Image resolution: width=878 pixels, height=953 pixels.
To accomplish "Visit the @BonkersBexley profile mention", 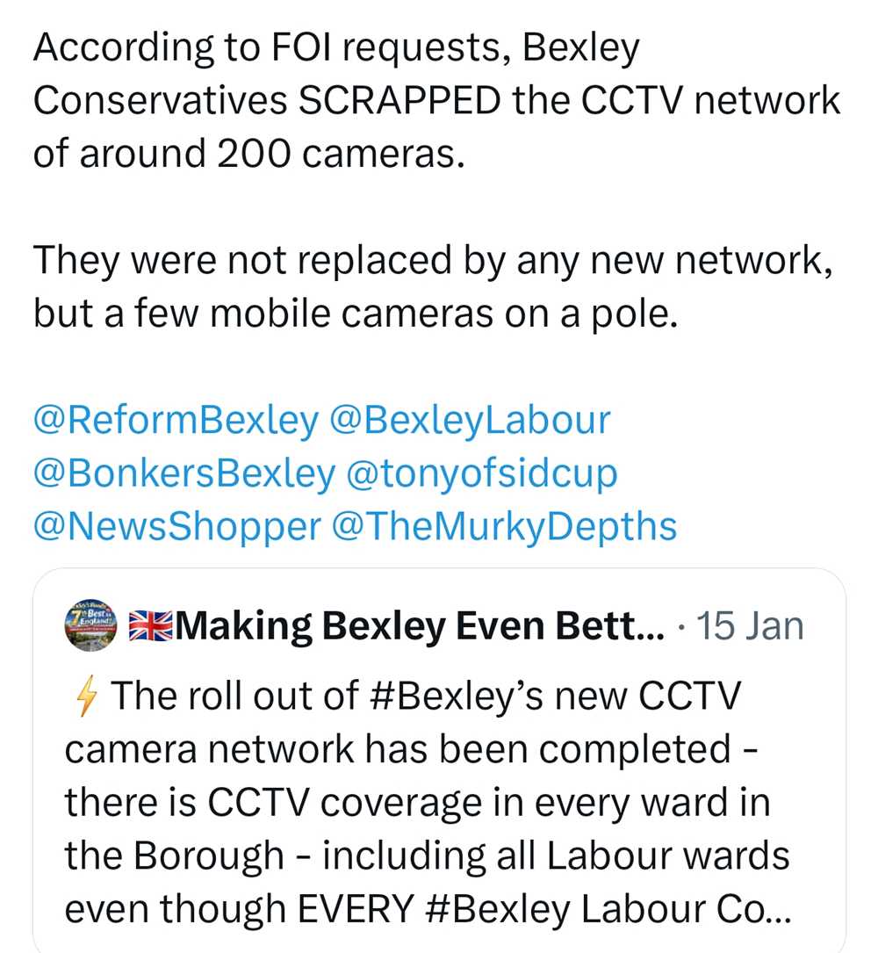I will tap(184, 473).
